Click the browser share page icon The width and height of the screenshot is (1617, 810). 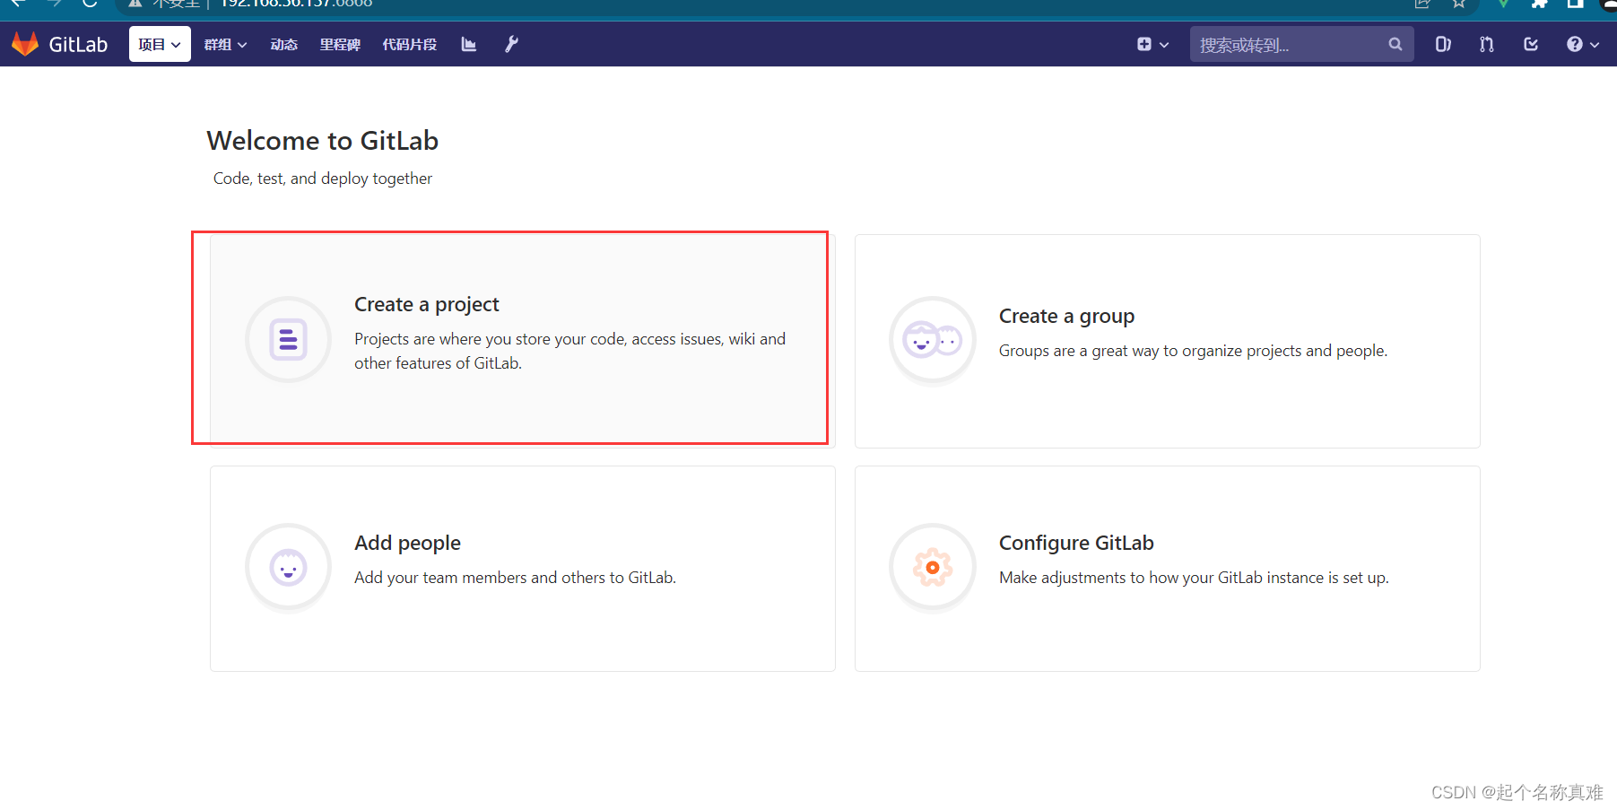1422,4
